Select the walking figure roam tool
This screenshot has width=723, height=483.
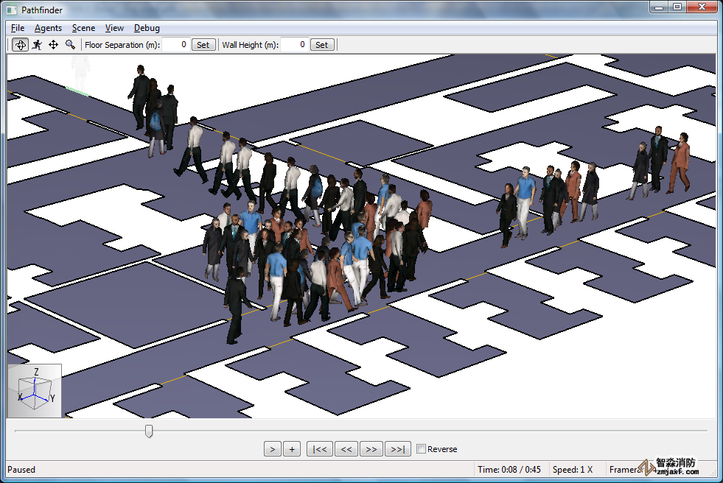37,45
